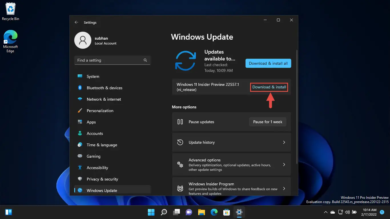This screenshot has width=390, height=219.
Task: Open the Widgets button on the taskbar
Action: click(x=9, y=212)
